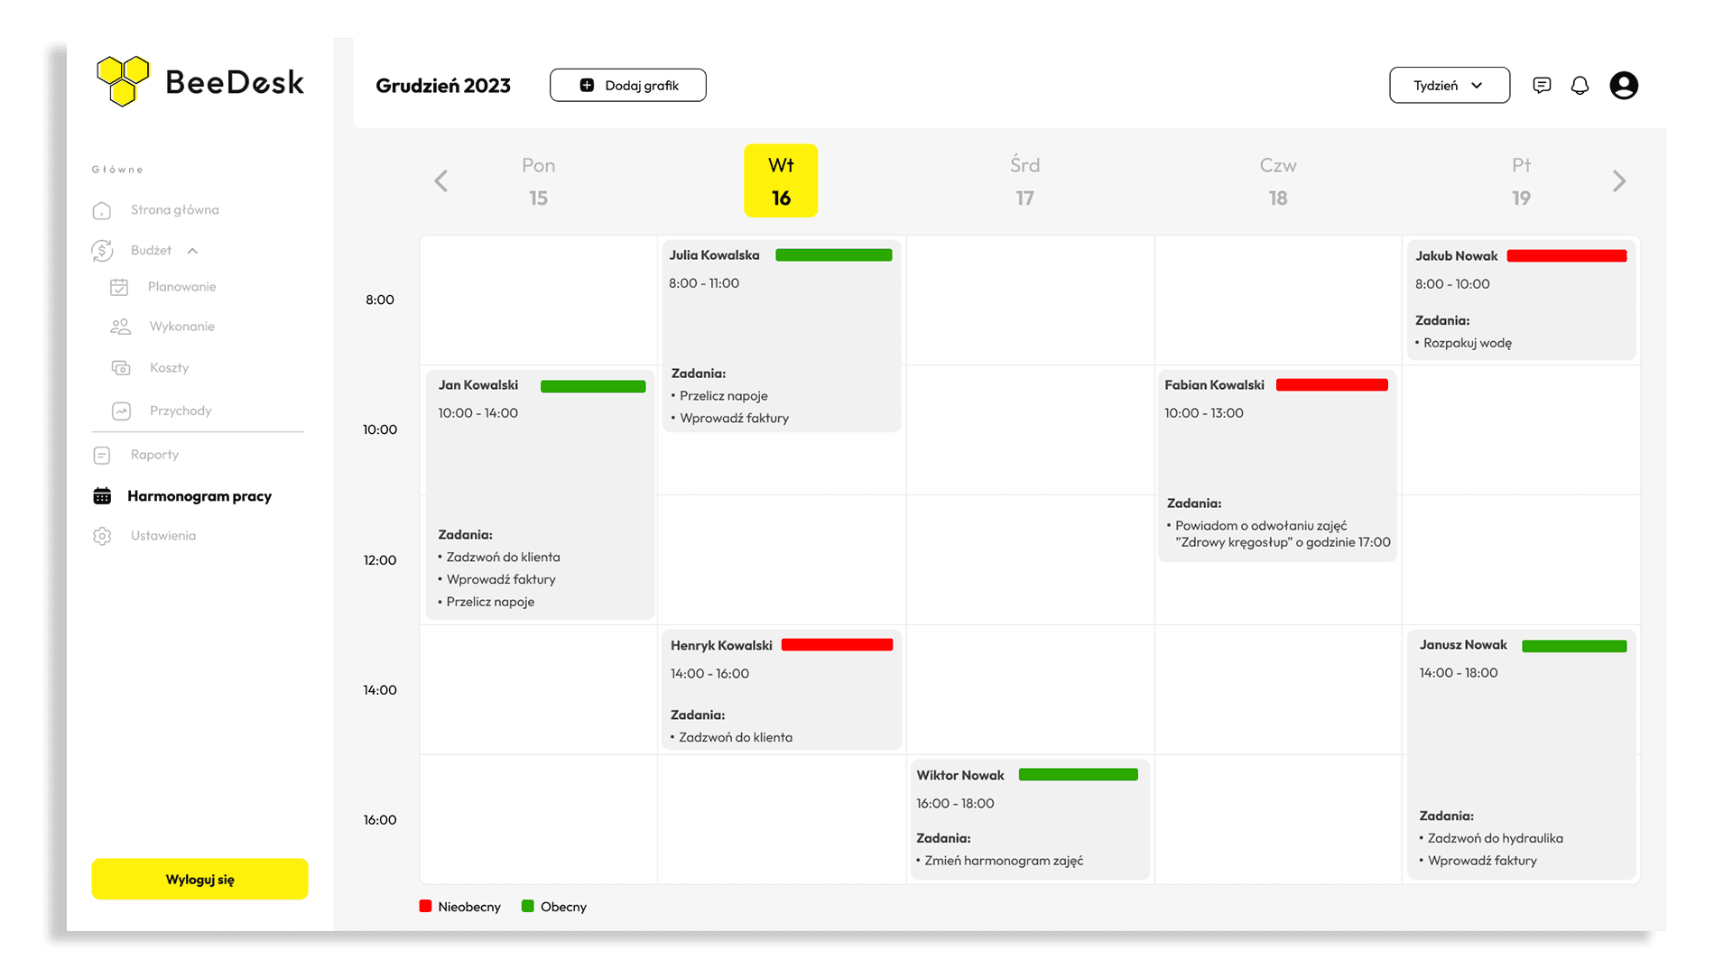Click the BeeDesk honeycomb logo
This screenshot has width=1733, height=969.
tap(123, 81)
